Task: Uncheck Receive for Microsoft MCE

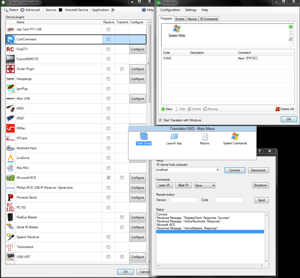Action: [108, 178]
